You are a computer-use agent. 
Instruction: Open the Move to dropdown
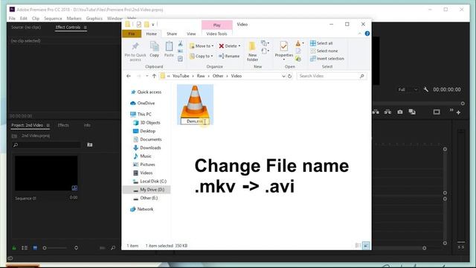click(202, 46)
